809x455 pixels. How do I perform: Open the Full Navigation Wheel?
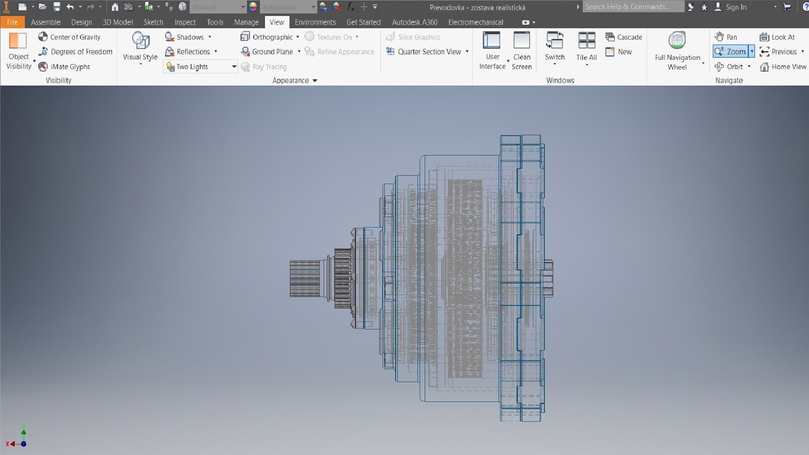click(677, 51)
